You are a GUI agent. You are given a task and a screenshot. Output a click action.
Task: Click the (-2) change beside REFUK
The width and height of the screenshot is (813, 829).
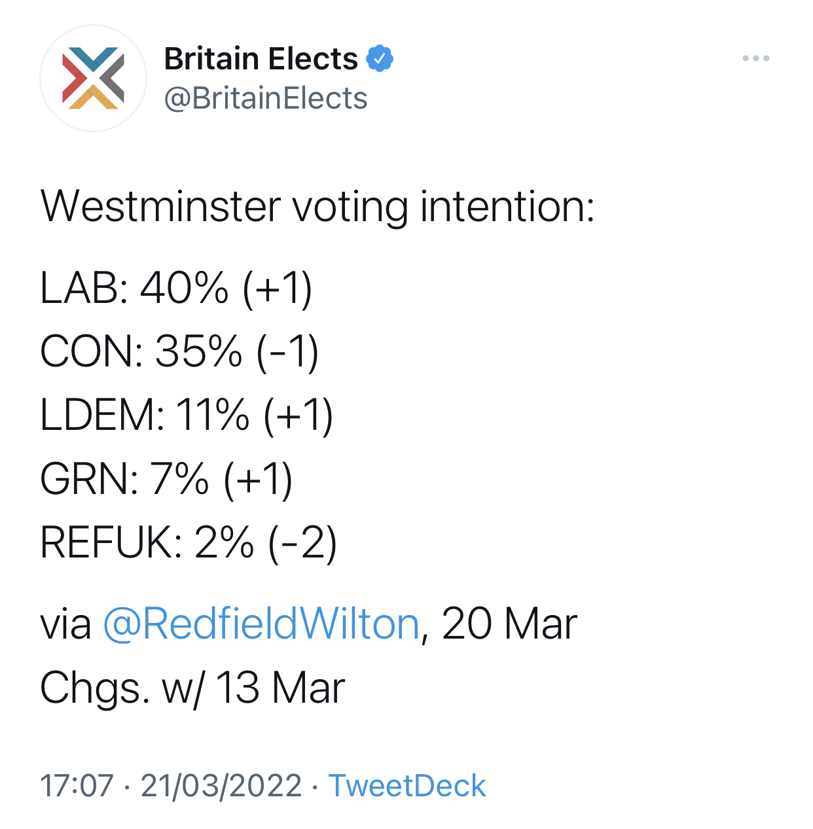pyautogui.click(x=302, y=542)
